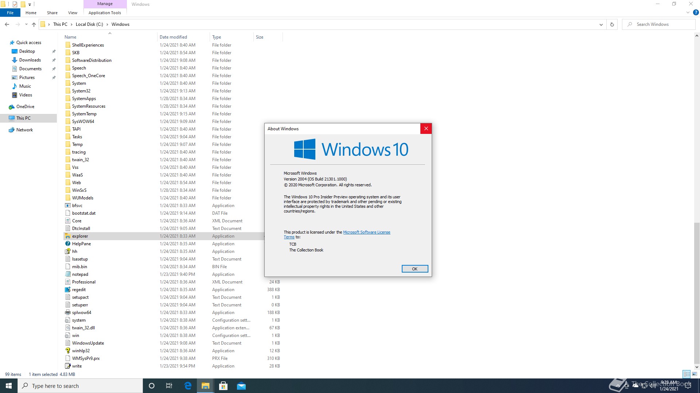Open the Application Tools tab

point(105,13)
